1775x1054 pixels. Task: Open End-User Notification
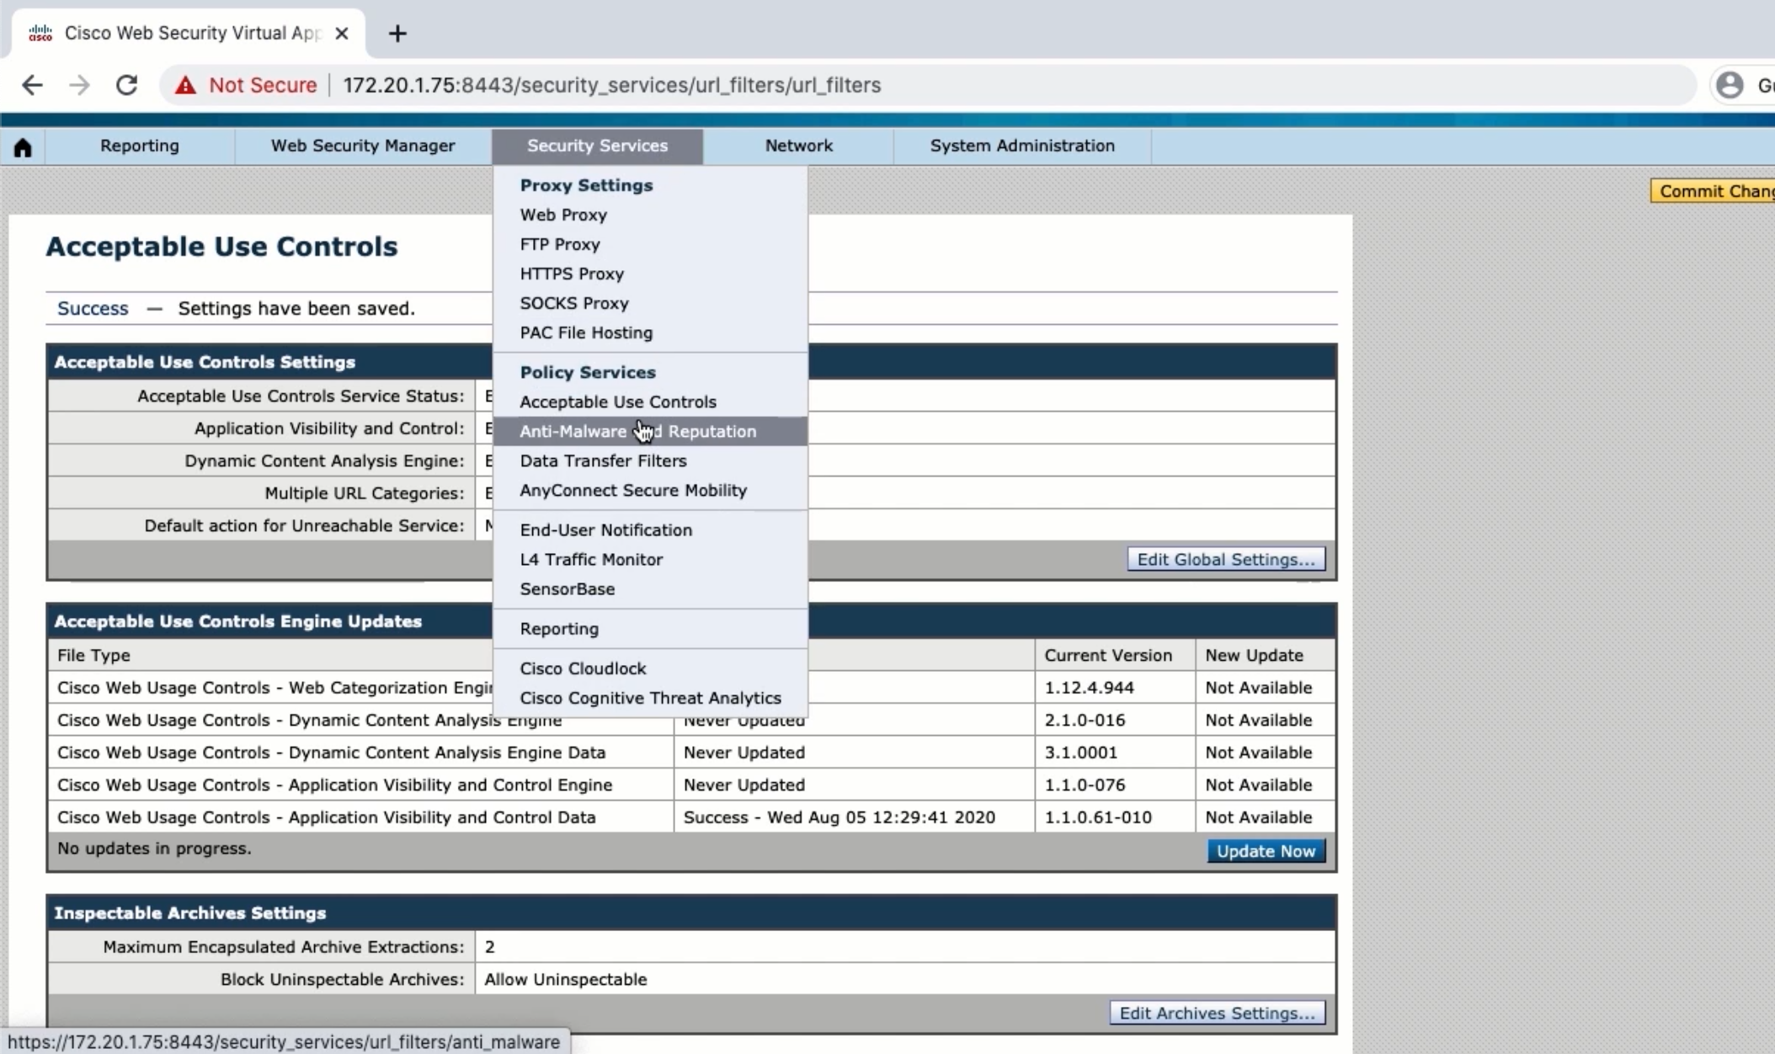click(605, 530)
